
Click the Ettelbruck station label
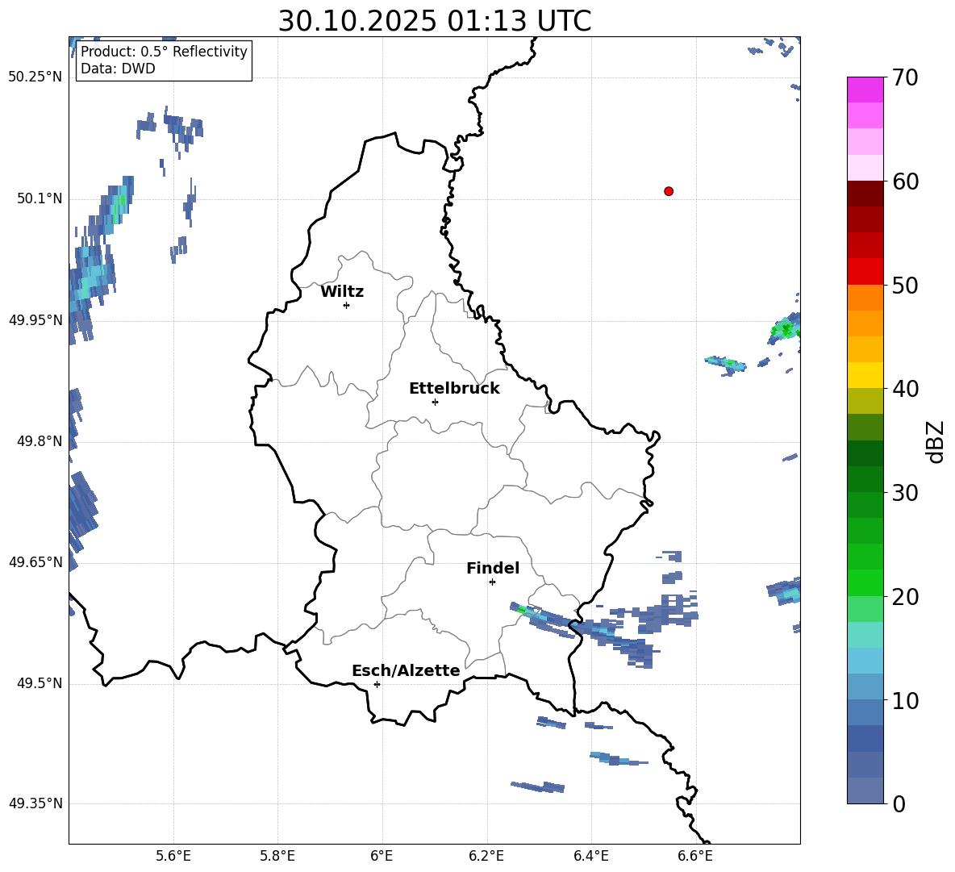tap(454, 389)
